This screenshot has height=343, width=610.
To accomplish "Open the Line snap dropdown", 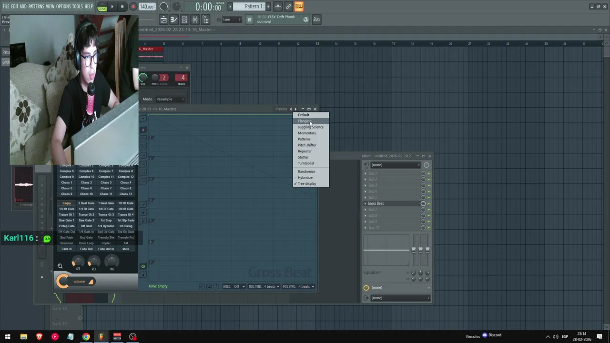I will tap(232, 20).
